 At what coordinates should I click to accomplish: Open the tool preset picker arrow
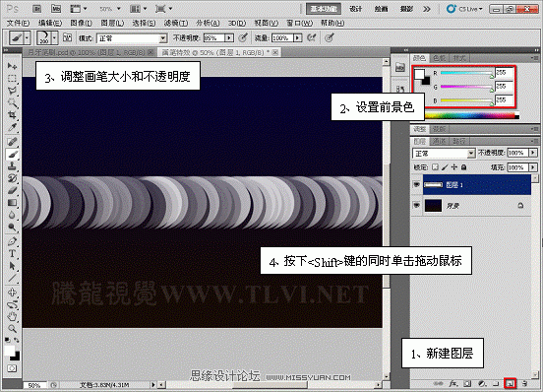(28, 37)
